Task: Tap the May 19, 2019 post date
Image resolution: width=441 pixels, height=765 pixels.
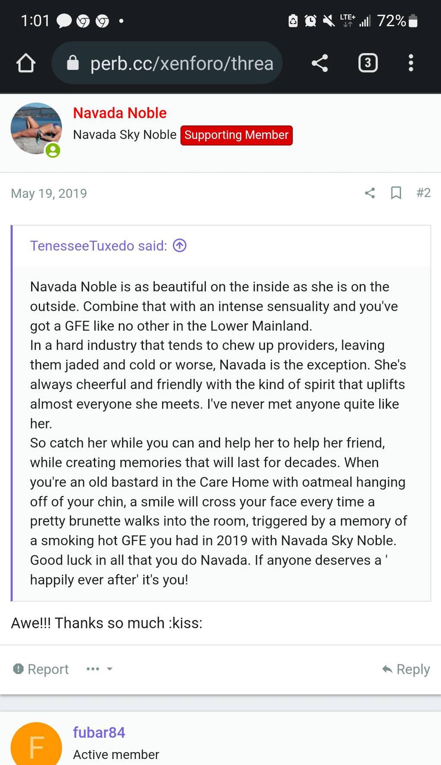Action: (x=49, y=193)
